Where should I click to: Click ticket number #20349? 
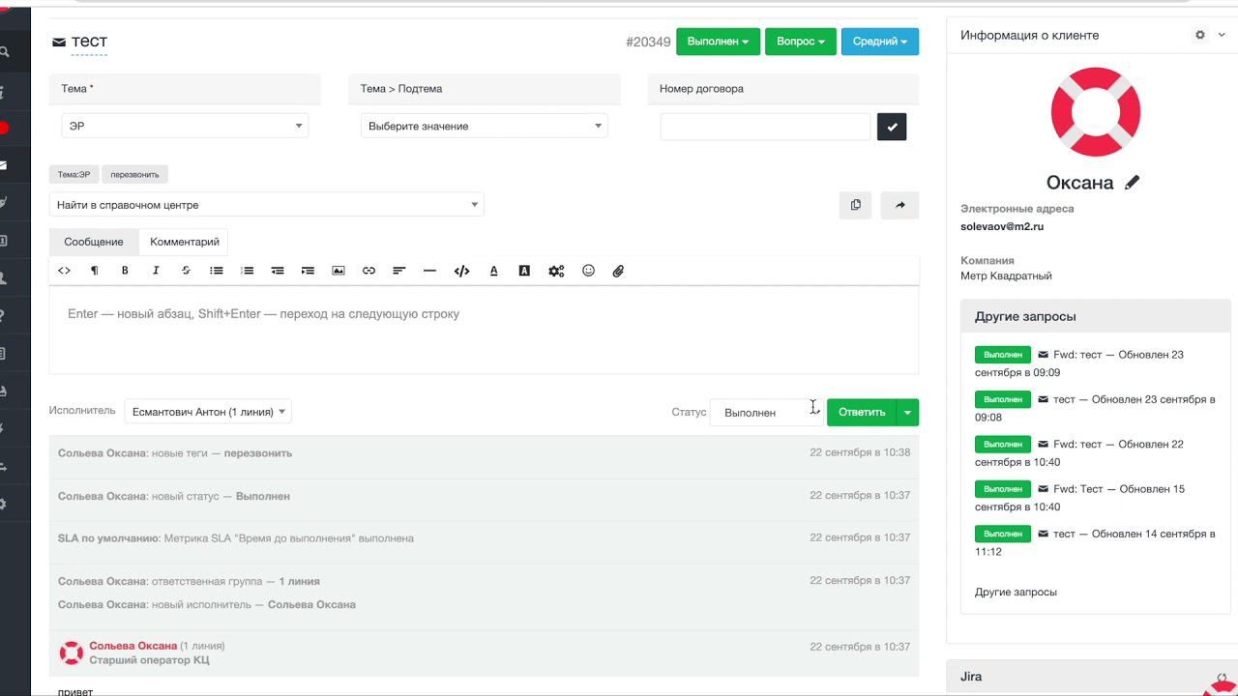click(648, 42)
